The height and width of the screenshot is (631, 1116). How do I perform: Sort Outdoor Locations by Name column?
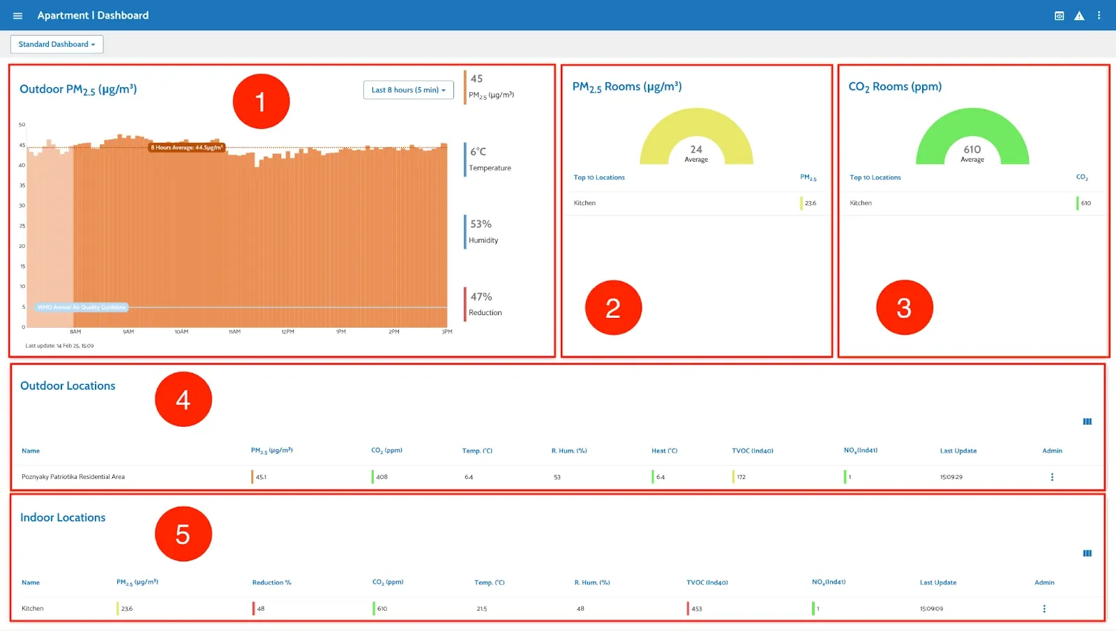(31, 451)
